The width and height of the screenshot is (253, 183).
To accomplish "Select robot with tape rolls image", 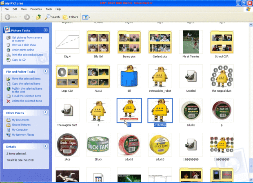I will click(x=222, y=76).
